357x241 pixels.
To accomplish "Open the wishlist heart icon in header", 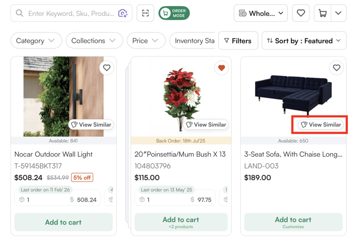I will pyautogui.click(x=301, y=13).
